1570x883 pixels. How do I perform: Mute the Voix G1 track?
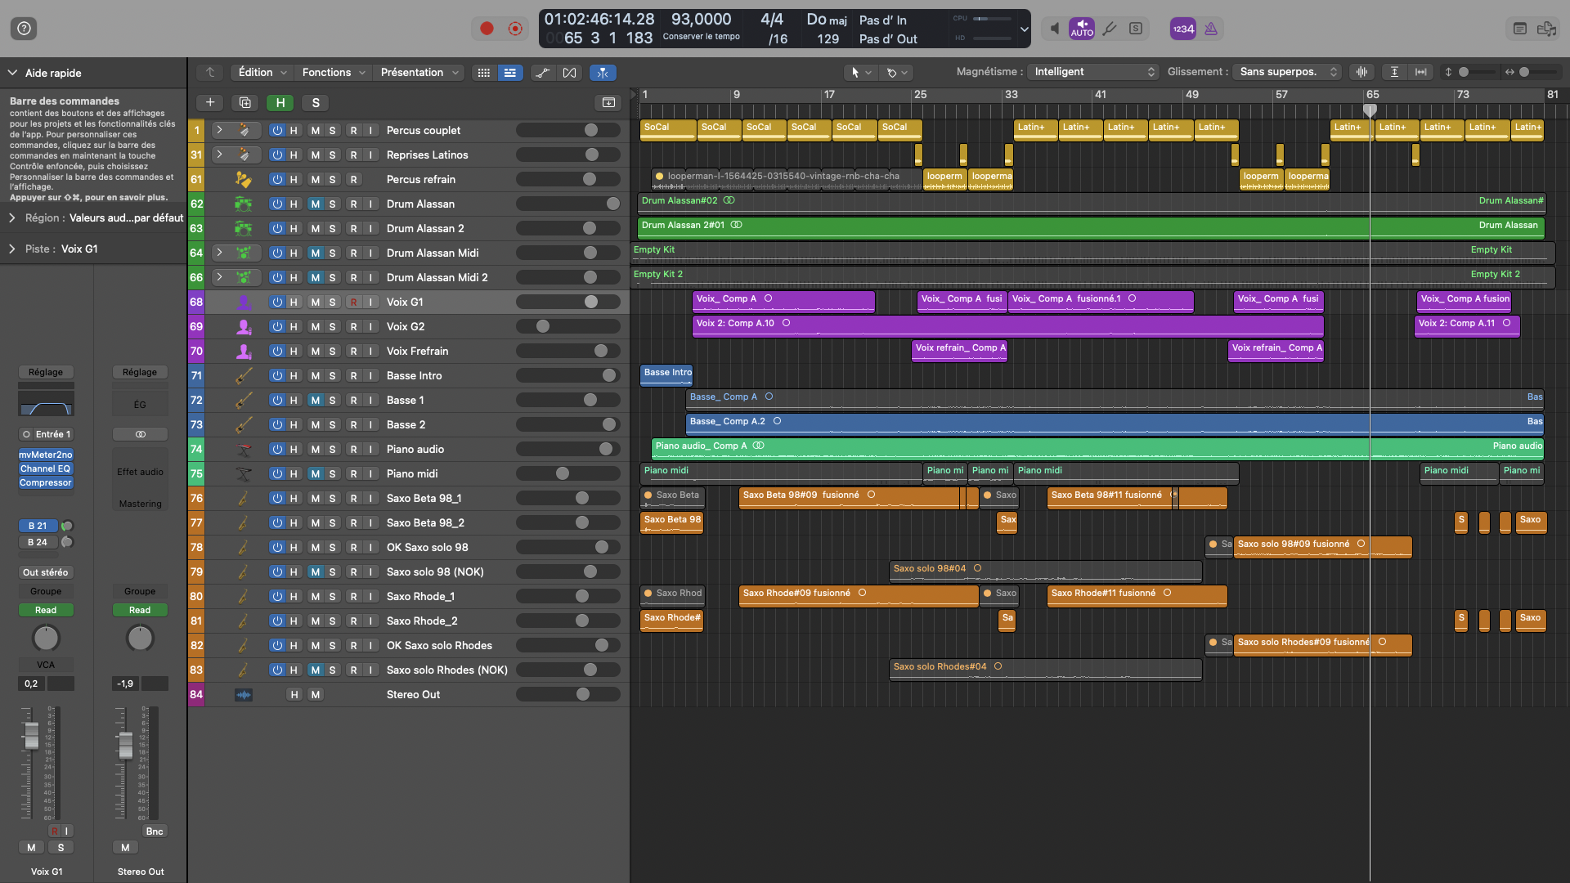click(316, 302)
